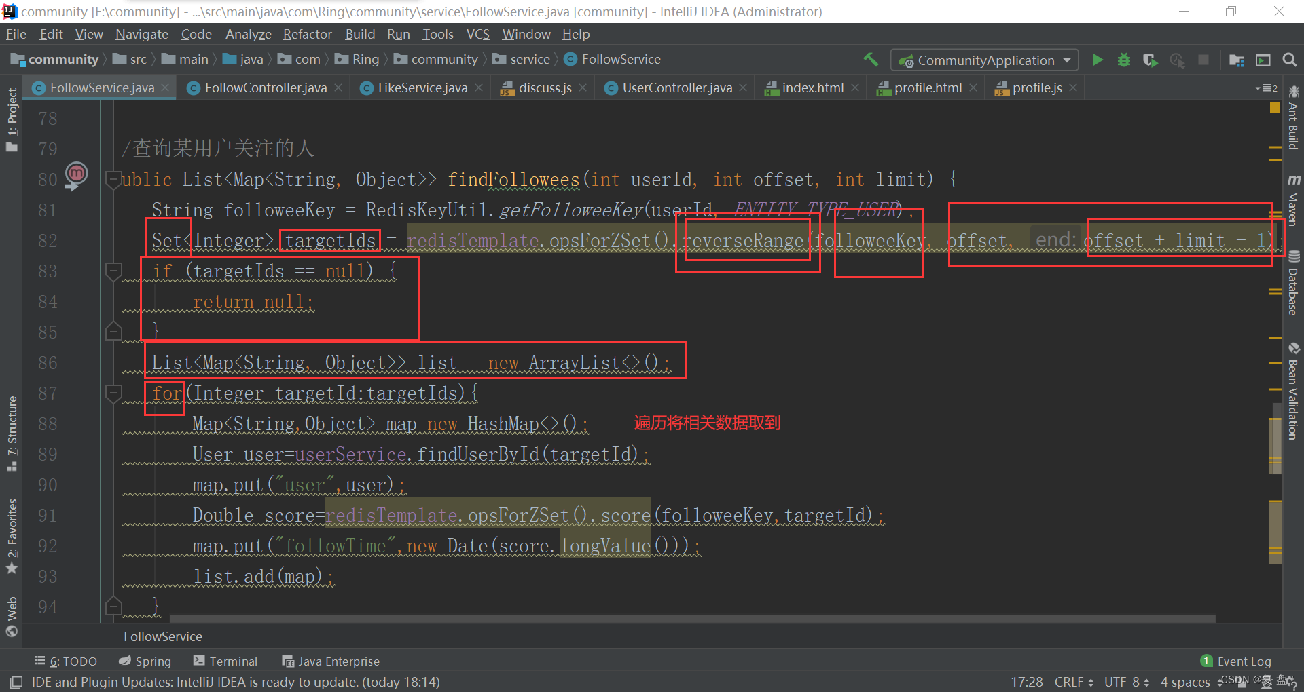The image size is (1304, 692).
Task: Click the Build project hammer icon
Action: (871, 60)
